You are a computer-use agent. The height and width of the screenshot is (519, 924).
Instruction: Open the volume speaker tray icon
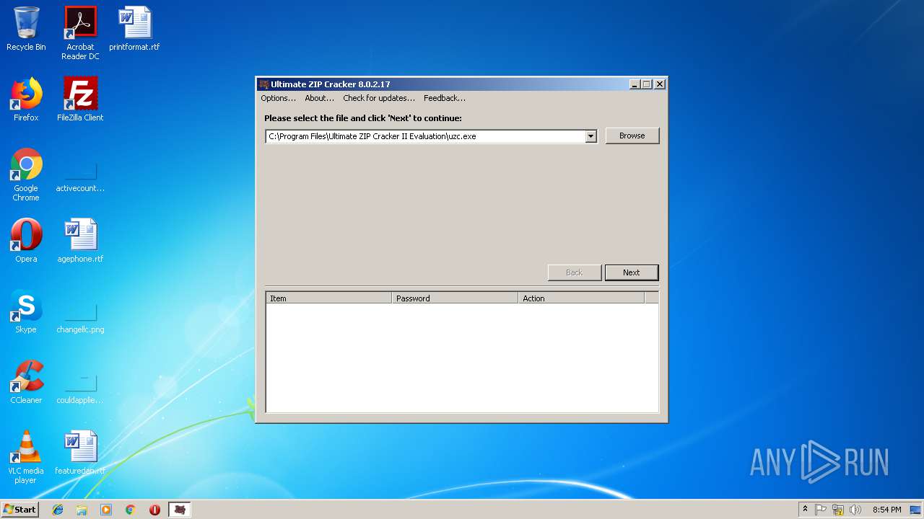click(x=855, y=510)
